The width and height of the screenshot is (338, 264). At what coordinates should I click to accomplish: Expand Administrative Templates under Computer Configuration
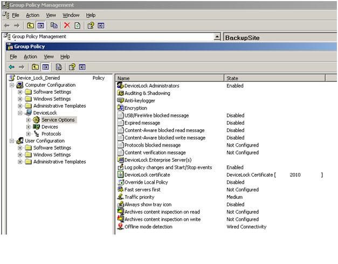point(20,106)
